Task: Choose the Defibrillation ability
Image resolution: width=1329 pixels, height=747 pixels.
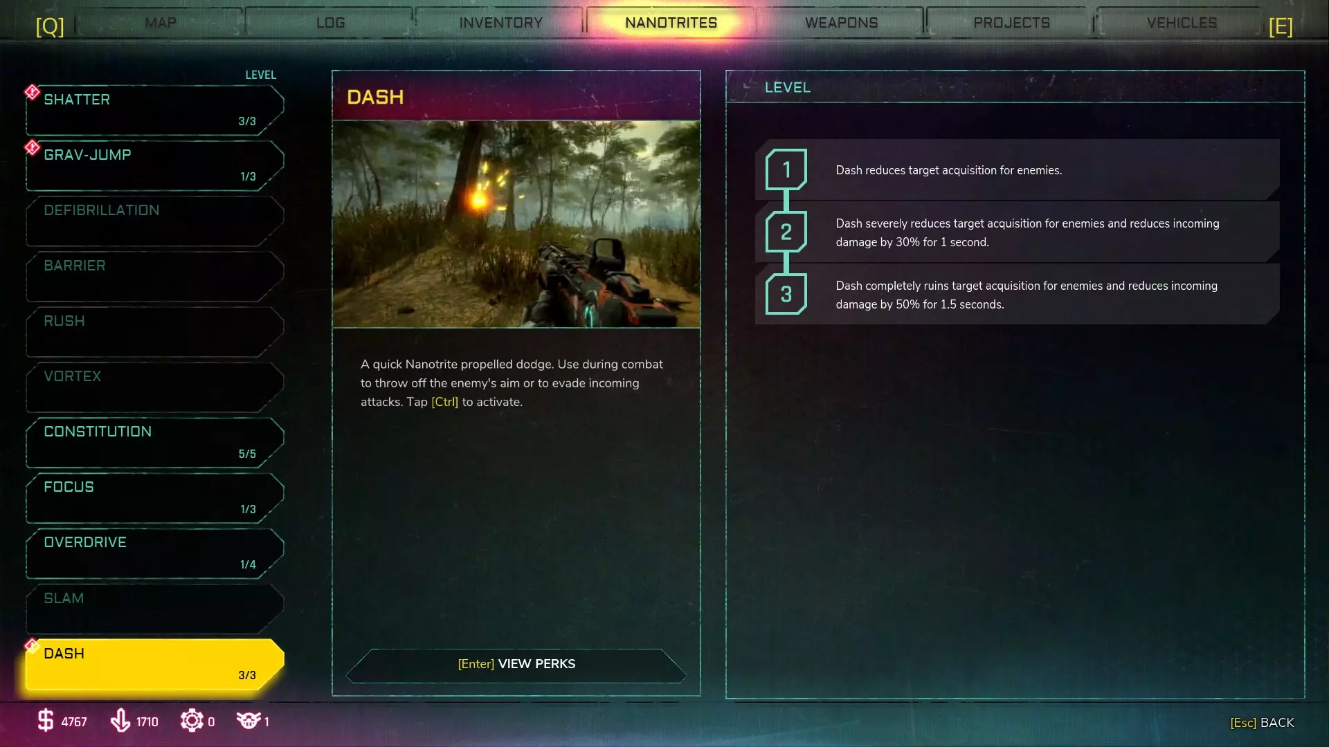Action: (155, 221)
